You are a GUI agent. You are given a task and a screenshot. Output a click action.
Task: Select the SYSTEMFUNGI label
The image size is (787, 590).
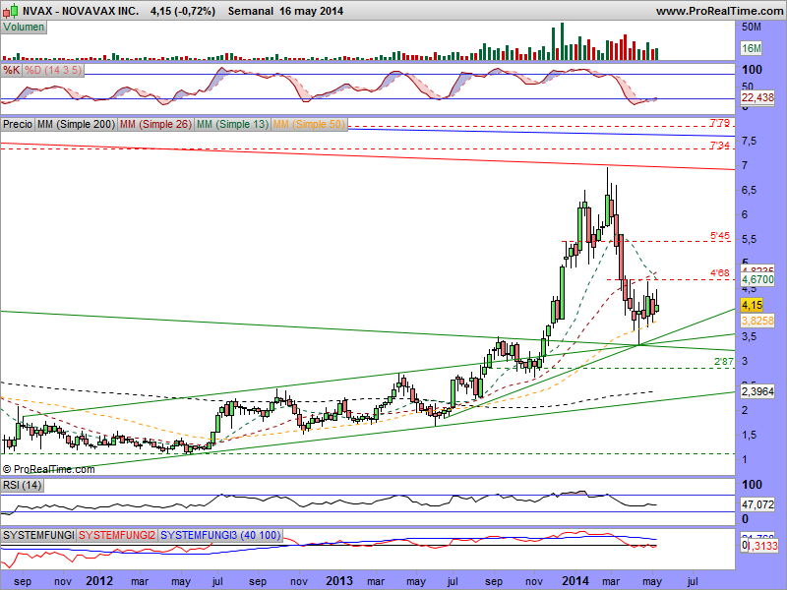[38, 535]
